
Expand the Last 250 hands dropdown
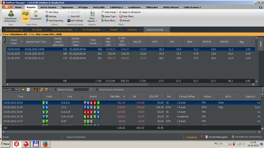pos(16,89)
